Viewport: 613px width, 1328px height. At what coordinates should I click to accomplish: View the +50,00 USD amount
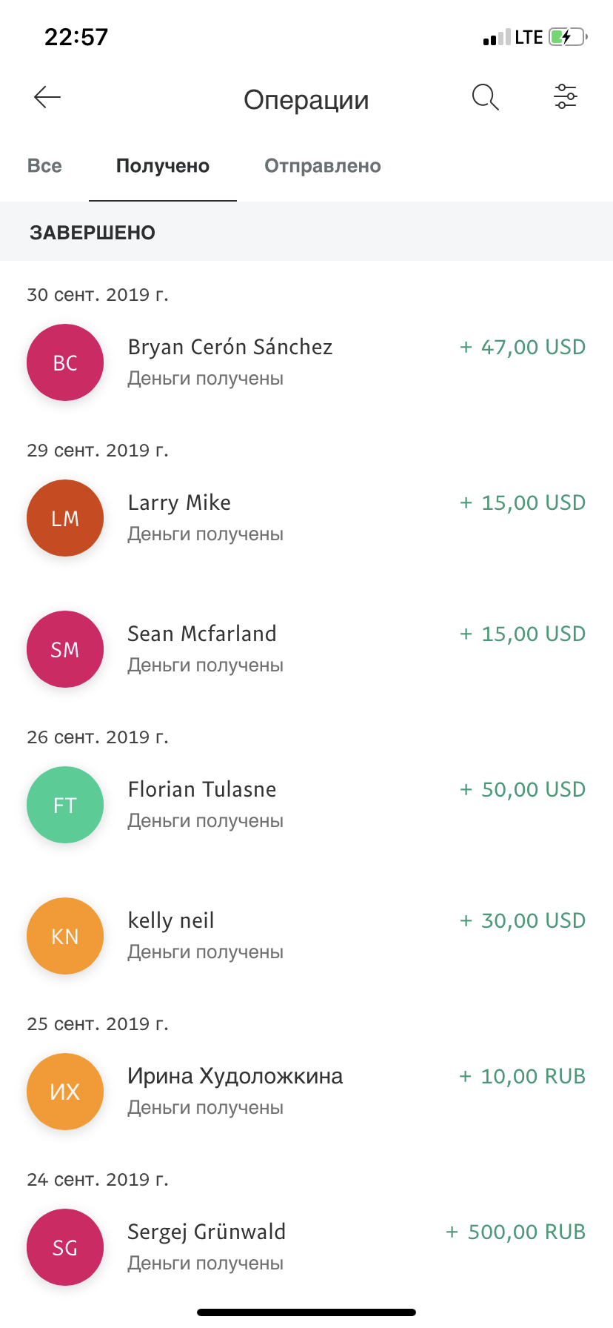click(523, 790)
